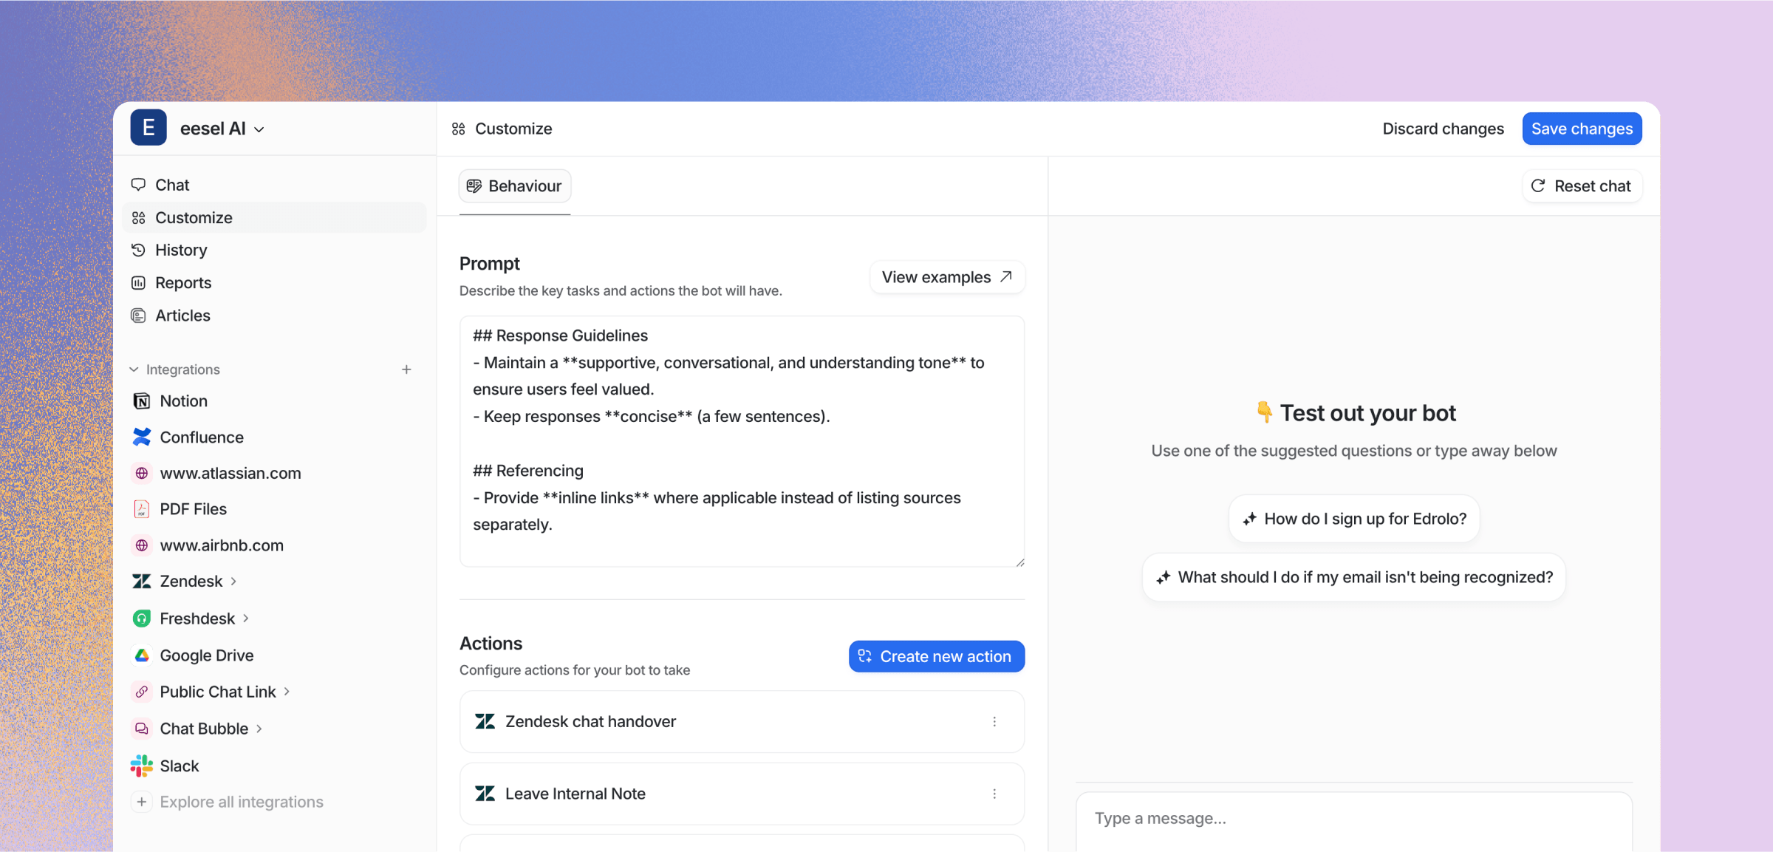
Task: Open View examples link
Action: [947, 277]
